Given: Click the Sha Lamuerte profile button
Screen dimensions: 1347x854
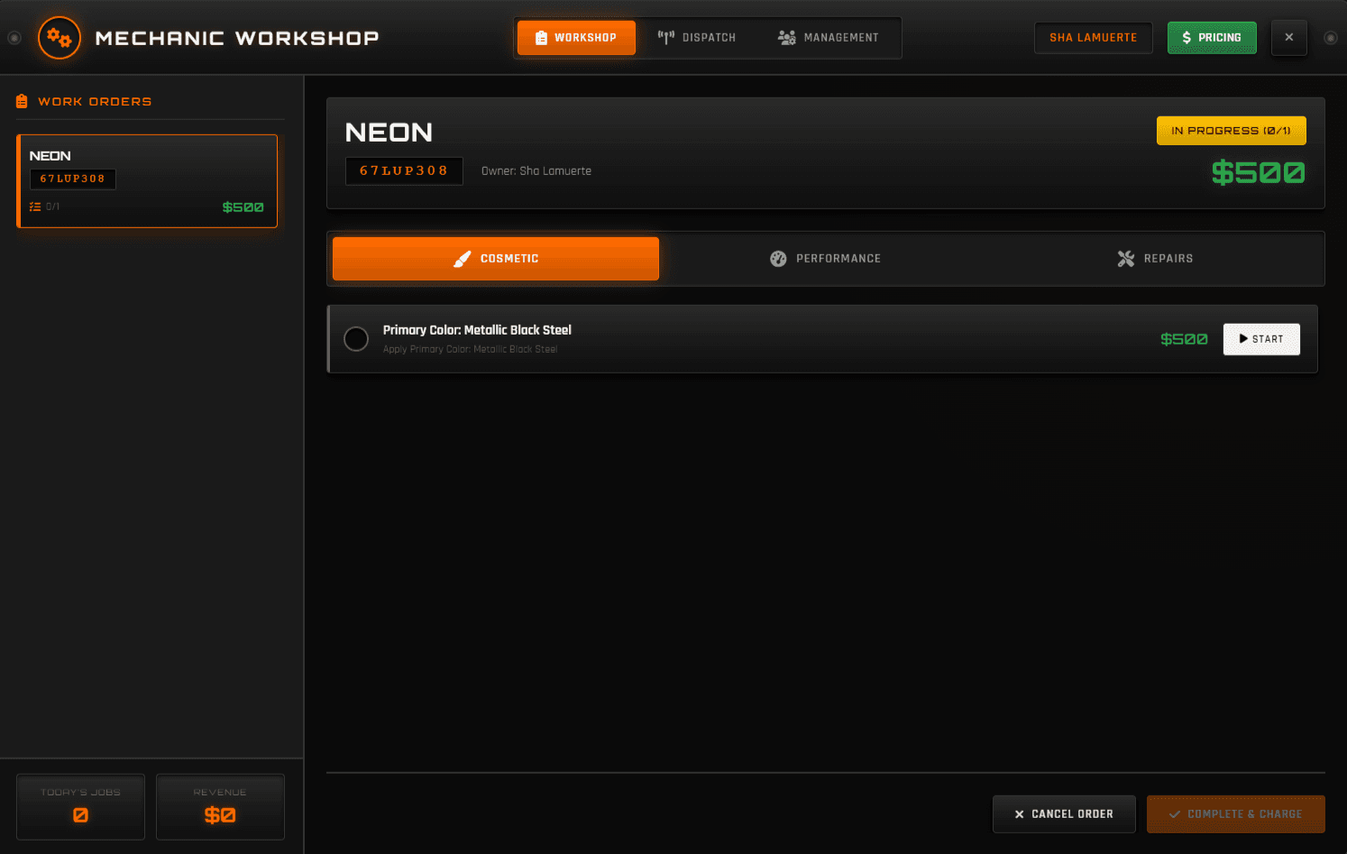Looking at the screenshot, I should pyautogui.click(x=1093, y=38).
